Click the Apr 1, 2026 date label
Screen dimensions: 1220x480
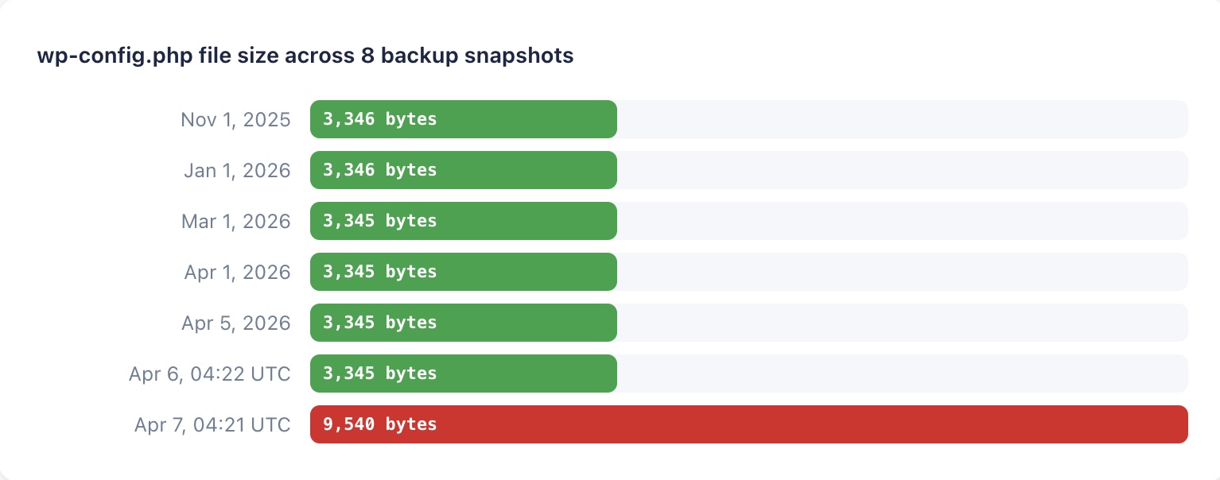click(237, 272)
